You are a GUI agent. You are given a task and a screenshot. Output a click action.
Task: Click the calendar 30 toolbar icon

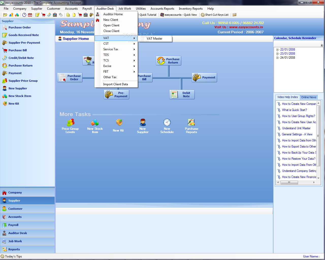(x=30, y=15)
